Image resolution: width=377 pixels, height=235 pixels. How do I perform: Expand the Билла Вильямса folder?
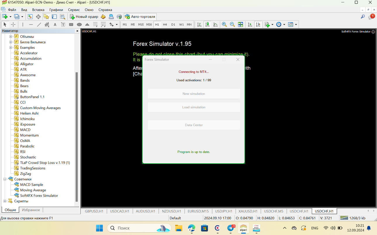pos(11,42)
